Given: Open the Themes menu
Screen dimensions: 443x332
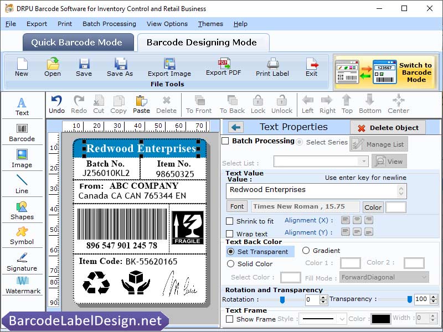Looking at the screenshot, I should point(210,24).
